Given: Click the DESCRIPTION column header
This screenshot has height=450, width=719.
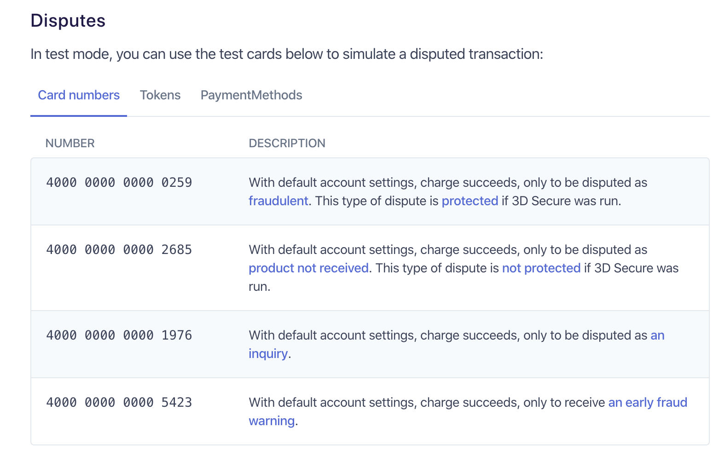Looking at the screenshot, I should 287,144.
